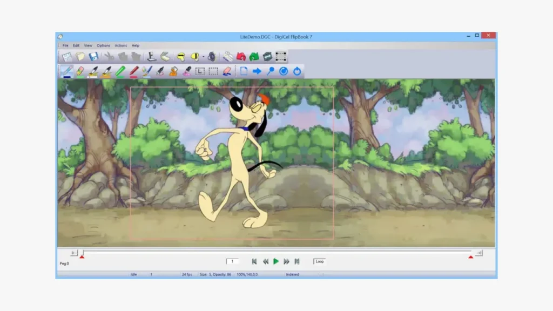Click the flatbed scanner icon
Image resolution: width=553 pixels, height=311 pixels.
click(x=165, y=56)
